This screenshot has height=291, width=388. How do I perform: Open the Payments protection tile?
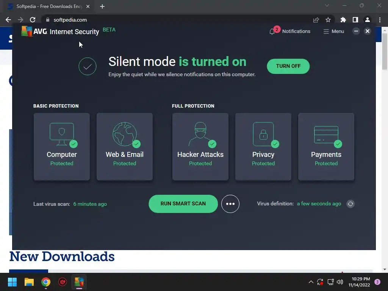pyautogui.click(x=326, y=147)
